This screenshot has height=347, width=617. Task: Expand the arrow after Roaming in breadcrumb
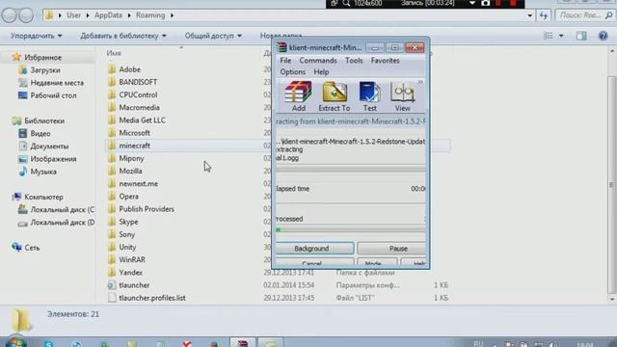tap(172, 15)
